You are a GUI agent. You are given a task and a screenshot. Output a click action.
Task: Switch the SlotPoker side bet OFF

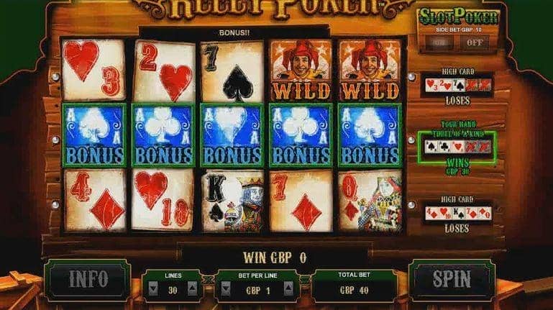click(475, 43)
